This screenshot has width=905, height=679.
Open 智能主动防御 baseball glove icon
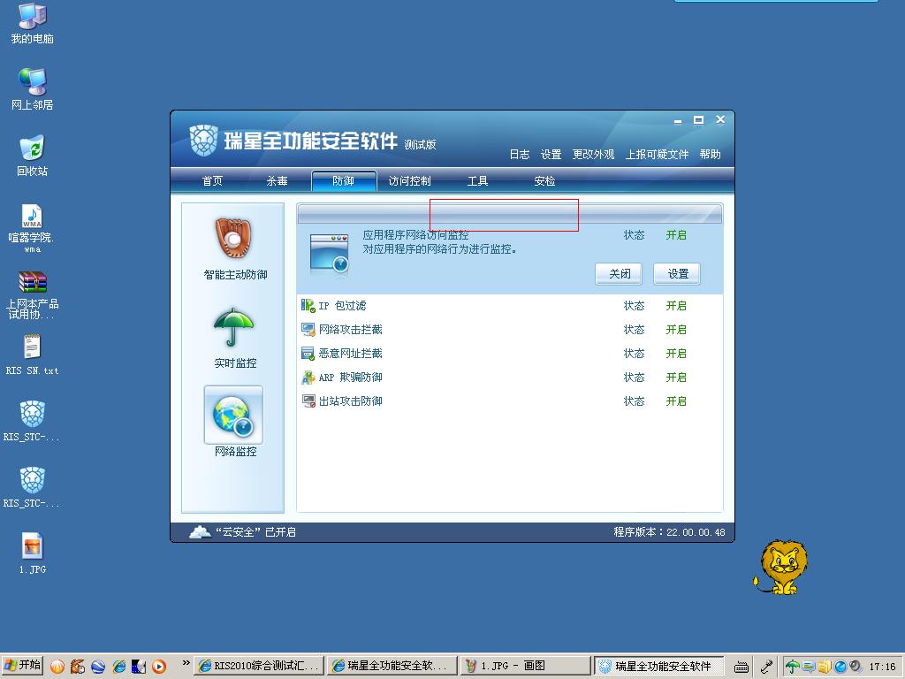tap(233, 239)
